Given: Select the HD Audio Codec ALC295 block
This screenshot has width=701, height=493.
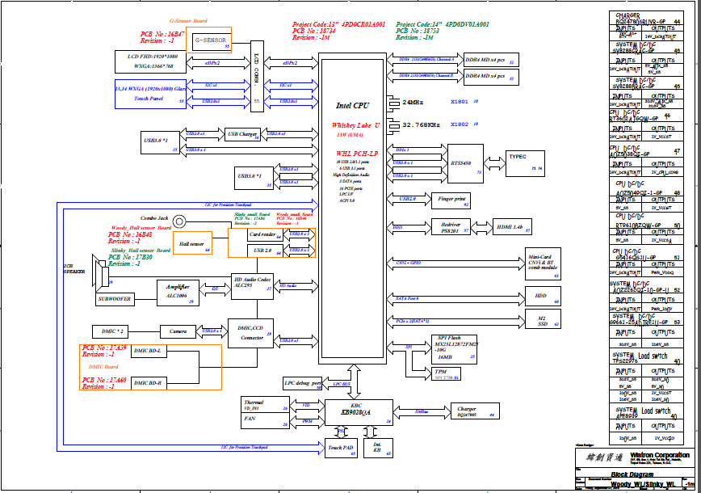Looking at the screenshot, I should pyautogui.click(x=252, y=286).
